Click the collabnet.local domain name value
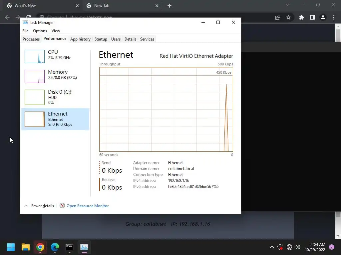Image resolution: width=341 pixels, height=255 pixels. [181, 169]
